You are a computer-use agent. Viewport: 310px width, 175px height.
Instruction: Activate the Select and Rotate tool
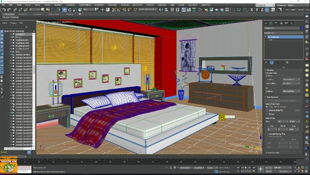(70, 10)
